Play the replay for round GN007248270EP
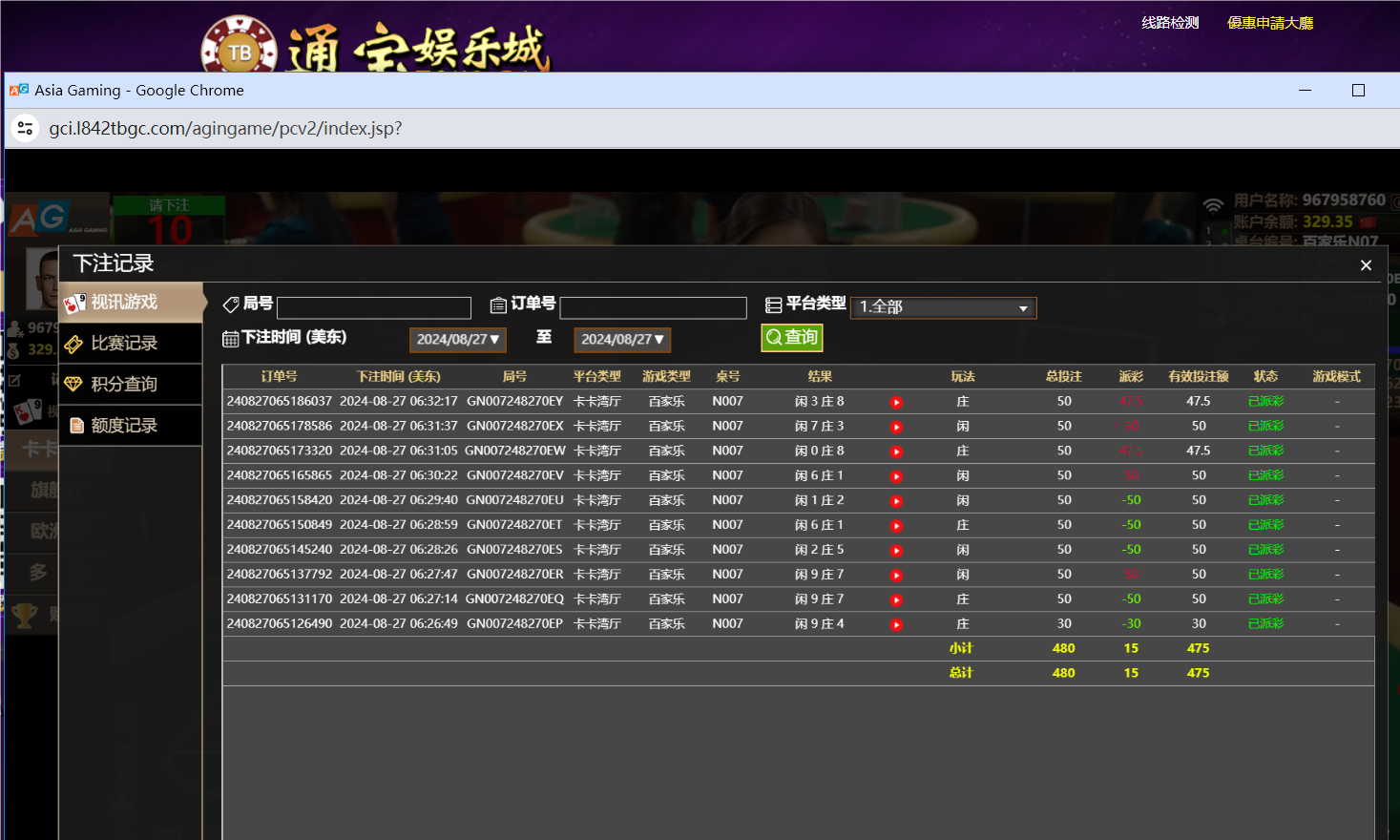Screen dimensions: 1400x840 click(895, 623)
